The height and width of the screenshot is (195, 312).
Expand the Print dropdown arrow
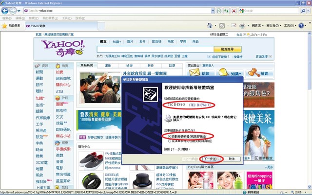[248, 26]
